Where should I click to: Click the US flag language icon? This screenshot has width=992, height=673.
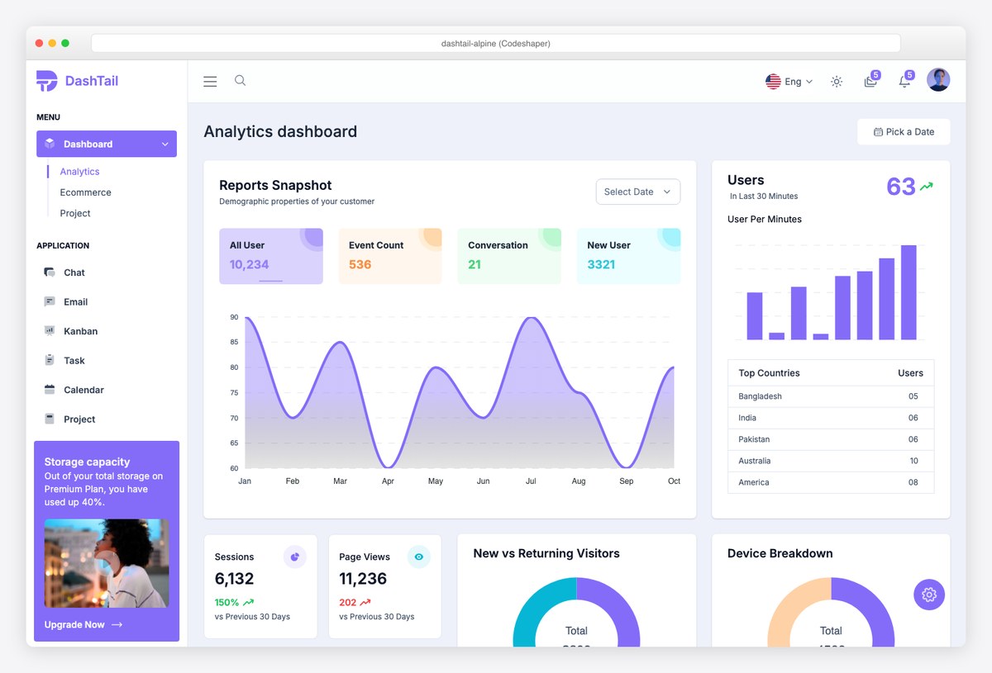773,82
